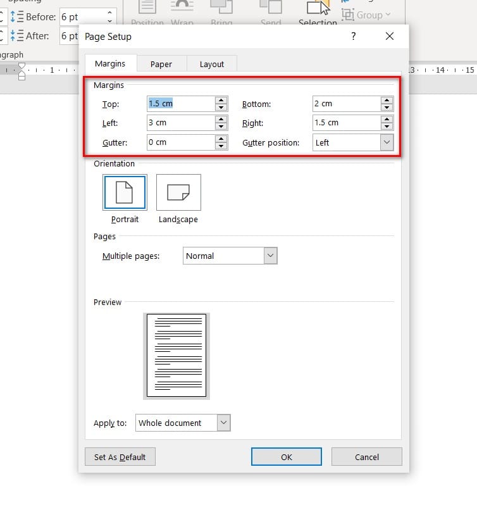Viewport: 477px width, 505px height.
Task: Click the Selection Pane icon in ribbon
Action: pos(318,8)
